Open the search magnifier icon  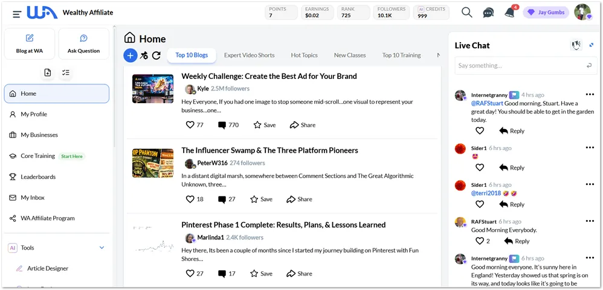[467, 13]
